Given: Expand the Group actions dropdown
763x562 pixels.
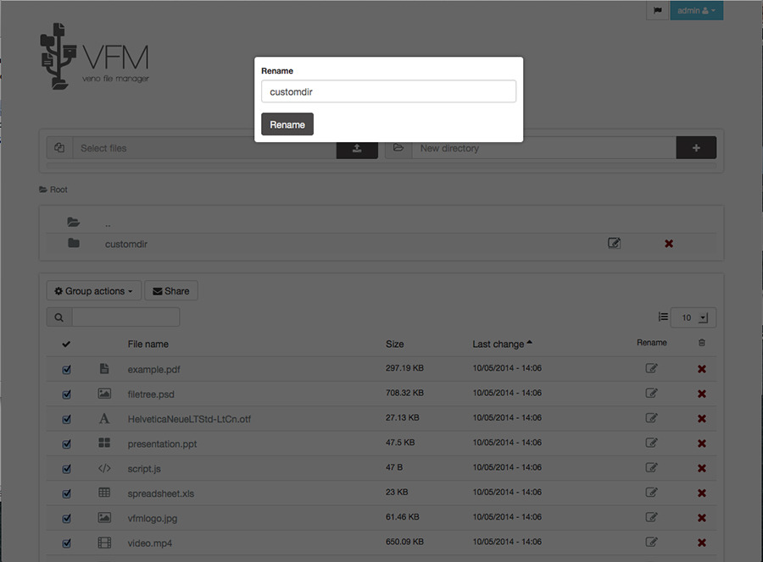Looking at the screenshot, I should (x=93, y=291).
